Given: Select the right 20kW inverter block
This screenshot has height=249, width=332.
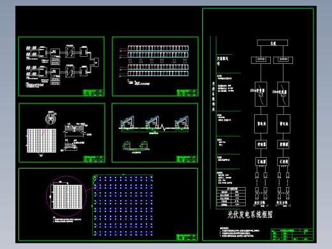Looking at the screenshot, I should coord(283,94).
